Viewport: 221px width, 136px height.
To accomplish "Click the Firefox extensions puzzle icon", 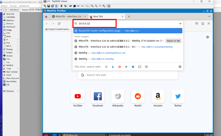I will tap(203, 23).
